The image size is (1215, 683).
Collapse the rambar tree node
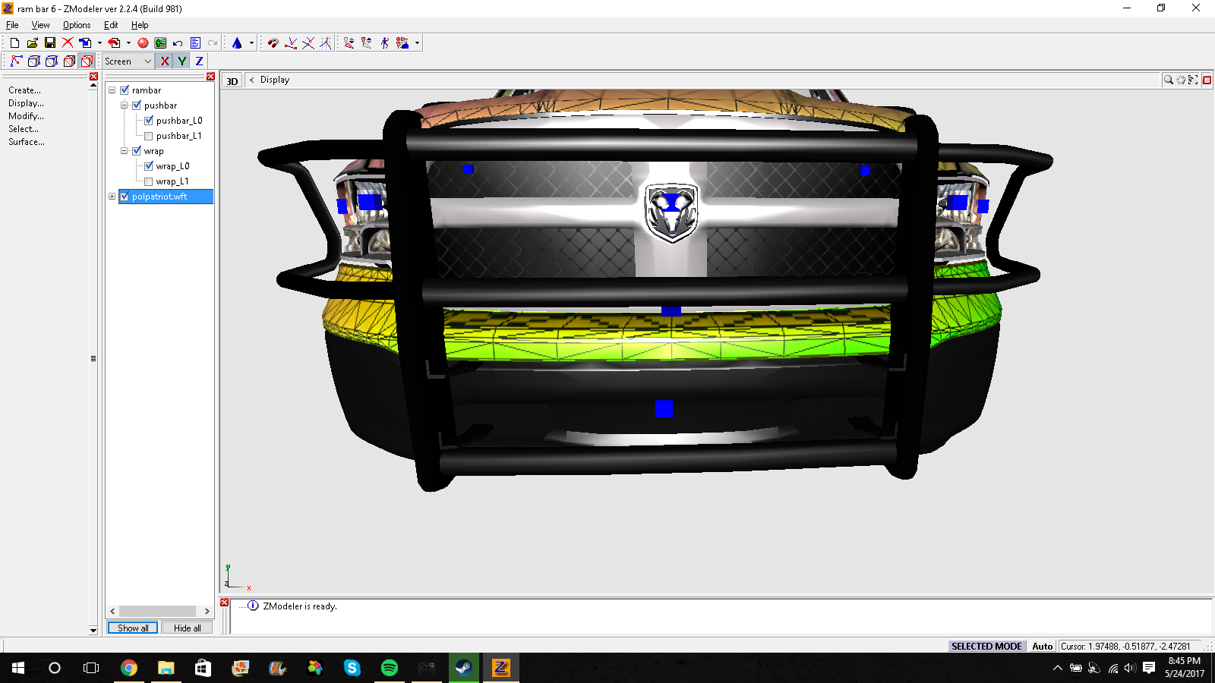112,90
